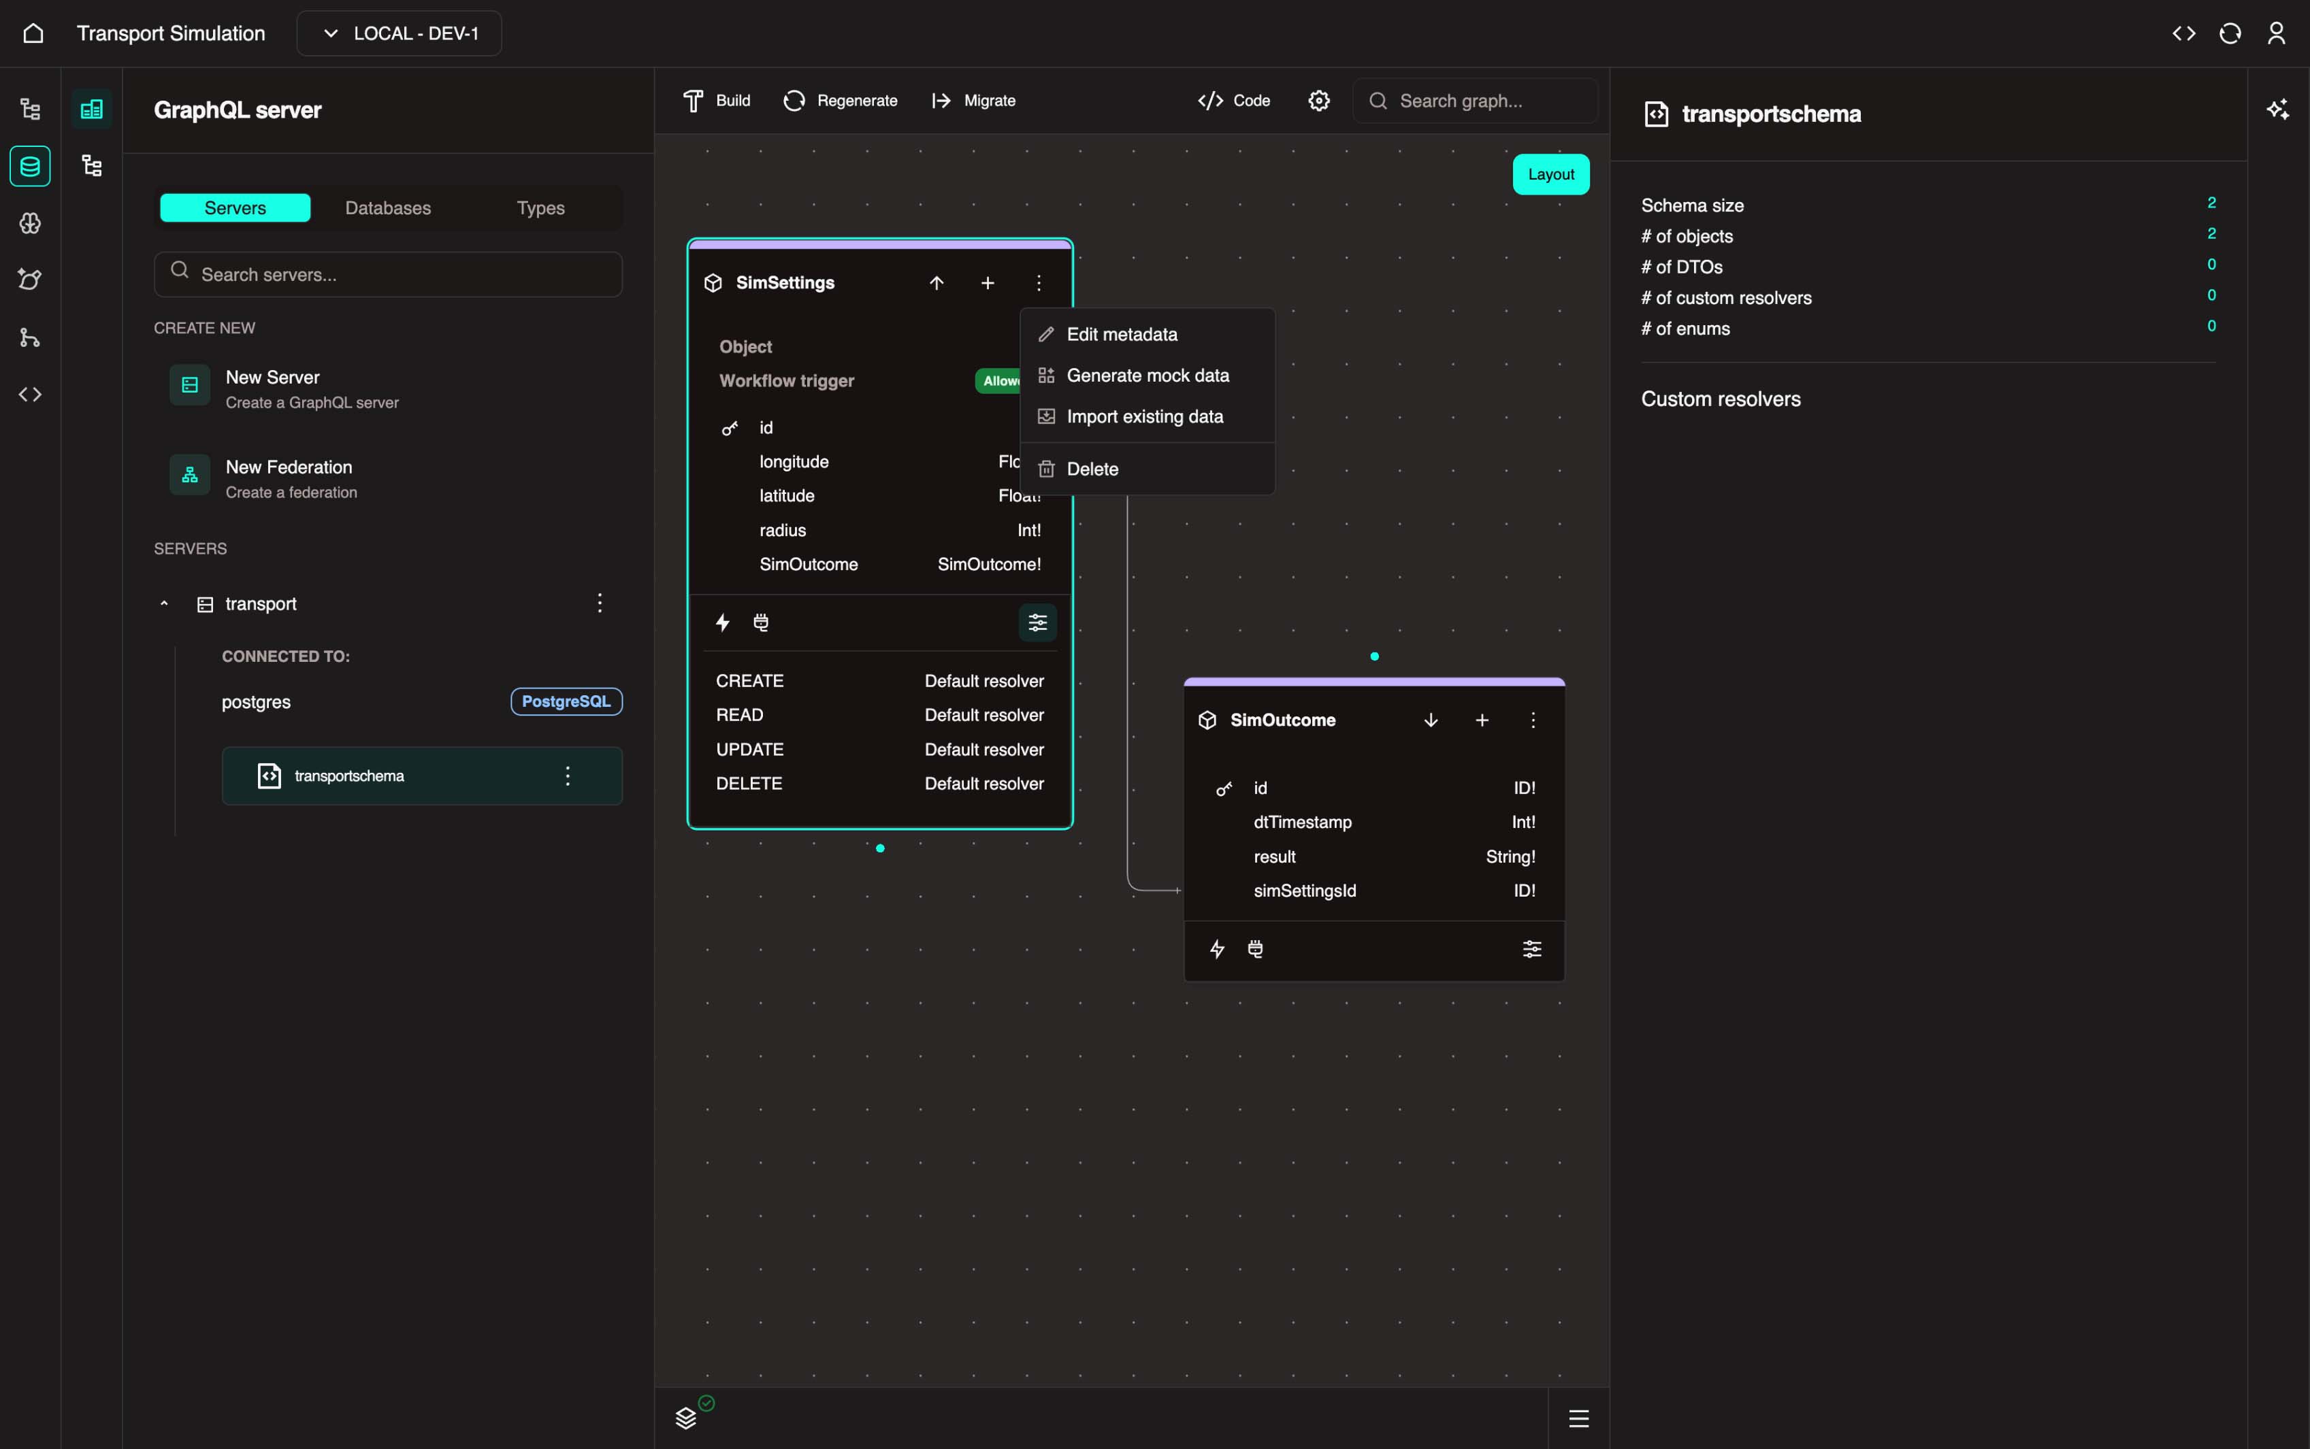Switch to the Types tab

coord(540,208)
